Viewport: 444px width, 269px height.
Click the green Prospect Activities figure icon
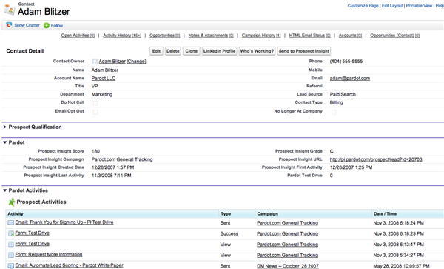point(12,202)
